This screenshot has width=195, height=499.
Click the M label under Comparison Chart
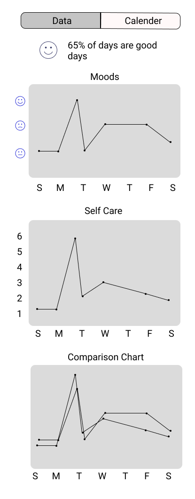[56, 476]
